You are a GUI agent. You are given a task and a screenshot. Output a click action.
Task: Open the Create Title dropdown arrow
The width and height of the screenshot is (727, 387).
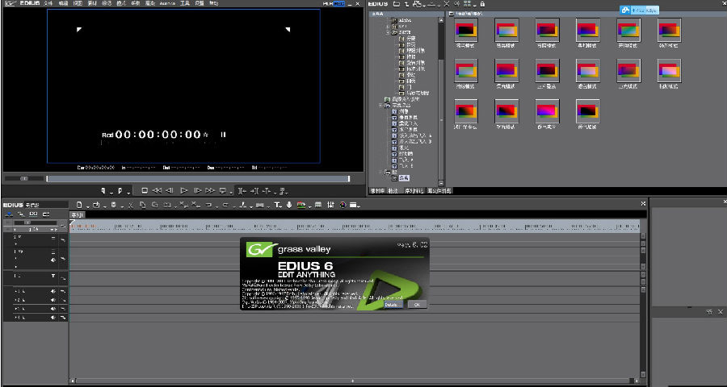coord(282,206)
